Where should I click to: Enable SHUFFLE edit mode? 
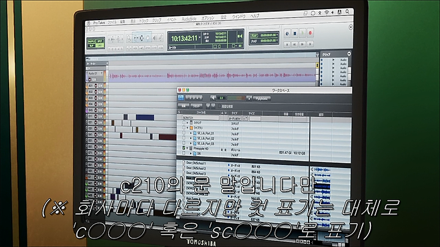click(x=92, y=41)
